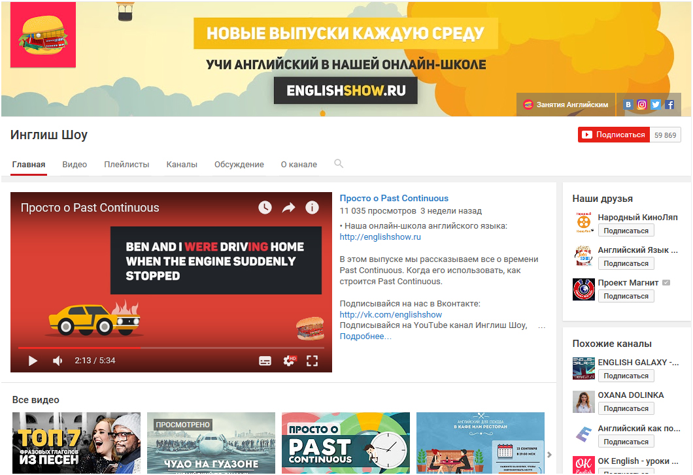The height and width of the screenshot is (475, 693).
Task: Switch to the Главная tab
Action: (x=29, y=165)
